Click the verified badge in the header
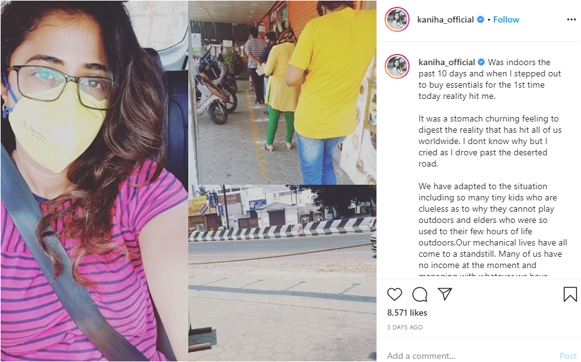The height and width of the screenshot is (362, 581). click(x=481, y=19)
